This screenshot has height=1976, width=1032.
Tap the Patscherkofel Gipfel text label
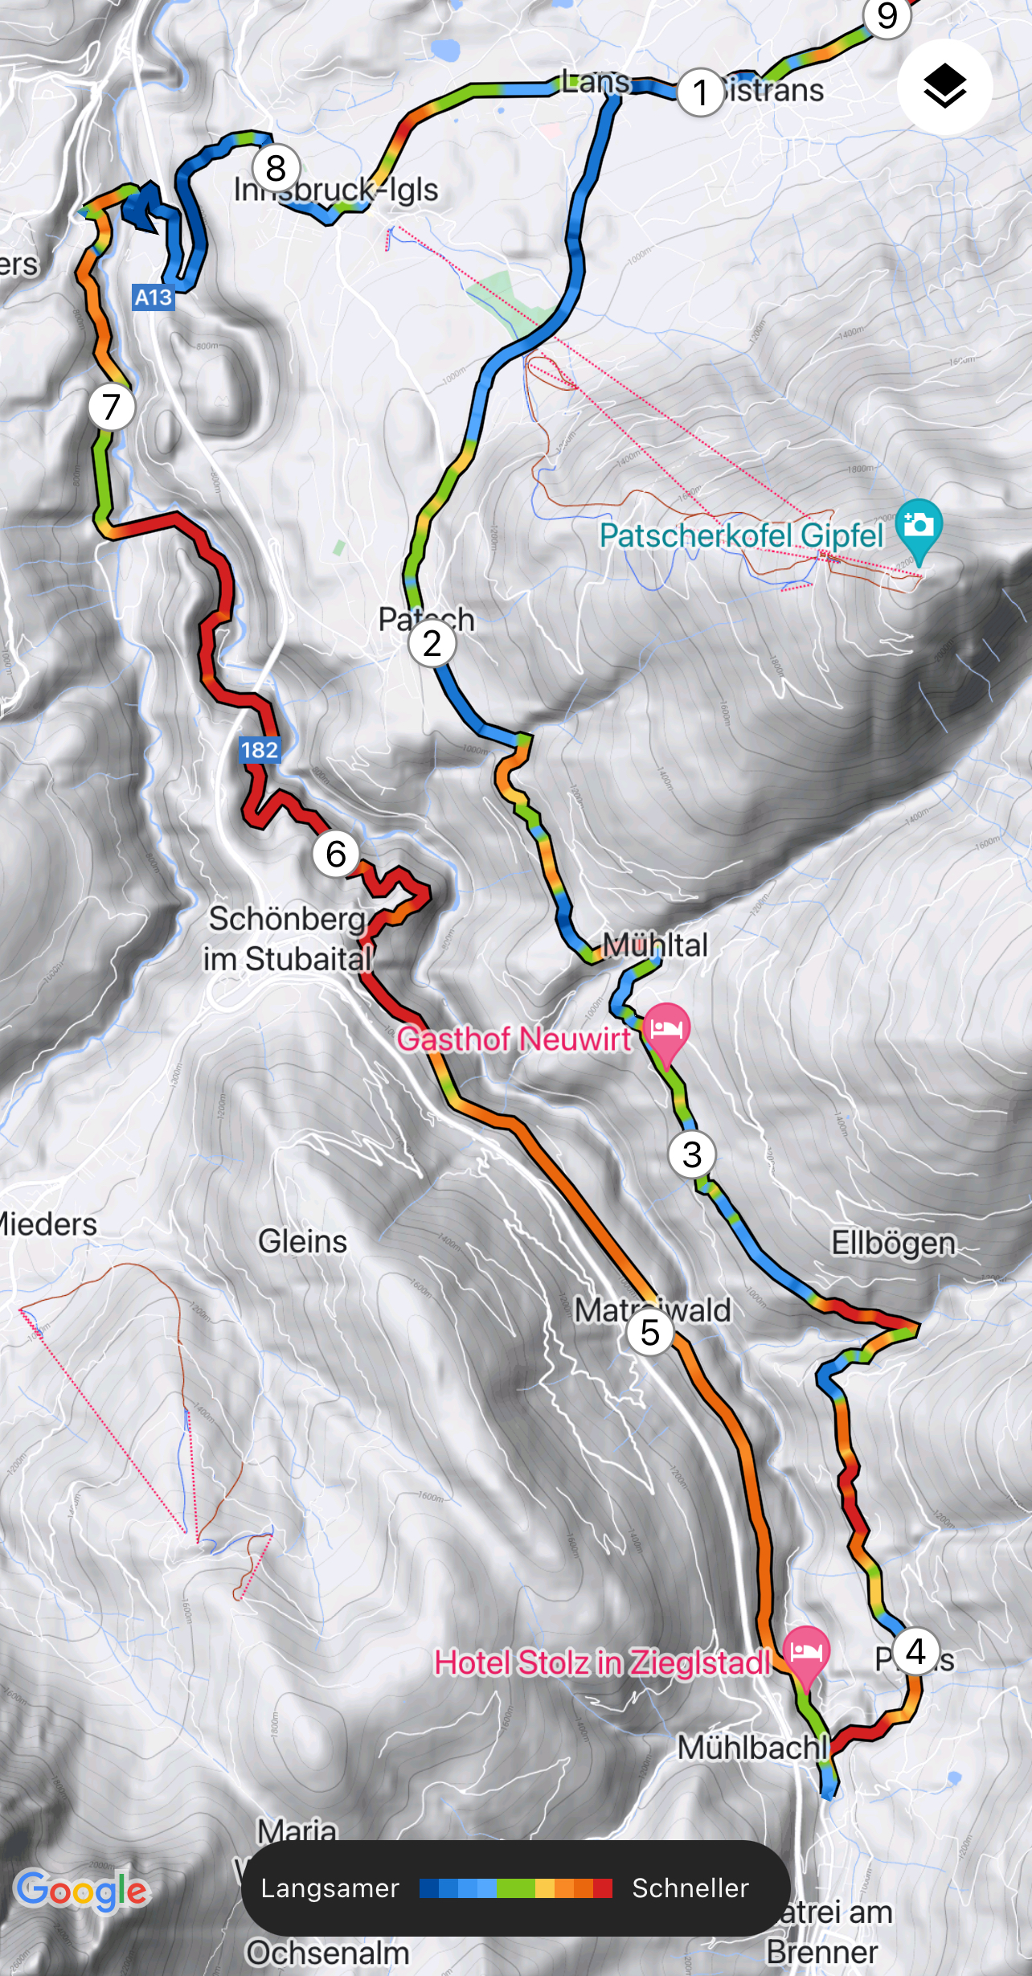coord(741,535)
